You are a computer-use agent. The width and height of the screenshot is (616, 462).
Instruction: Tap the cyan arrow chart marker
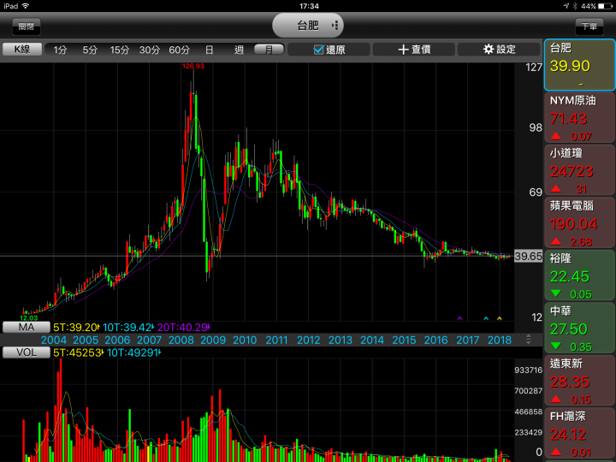pos(486,318)
